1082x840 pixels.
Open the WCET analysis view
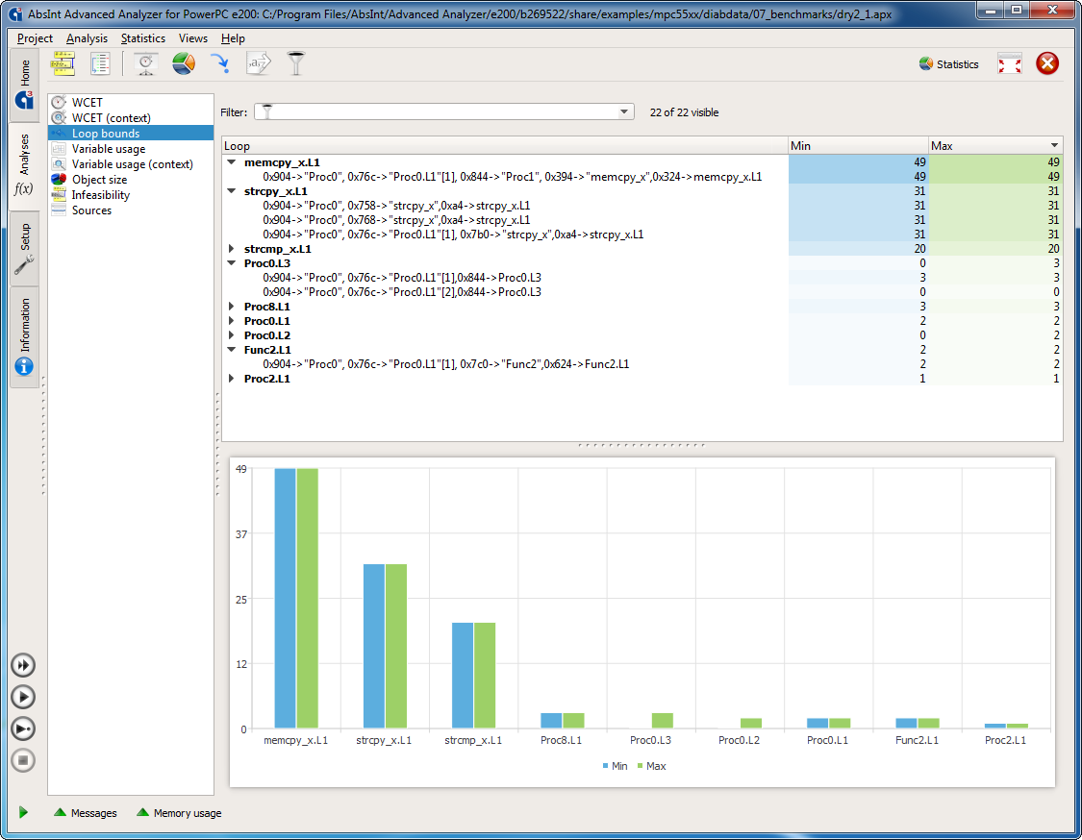pyautogui.click(x=131, y=102)
